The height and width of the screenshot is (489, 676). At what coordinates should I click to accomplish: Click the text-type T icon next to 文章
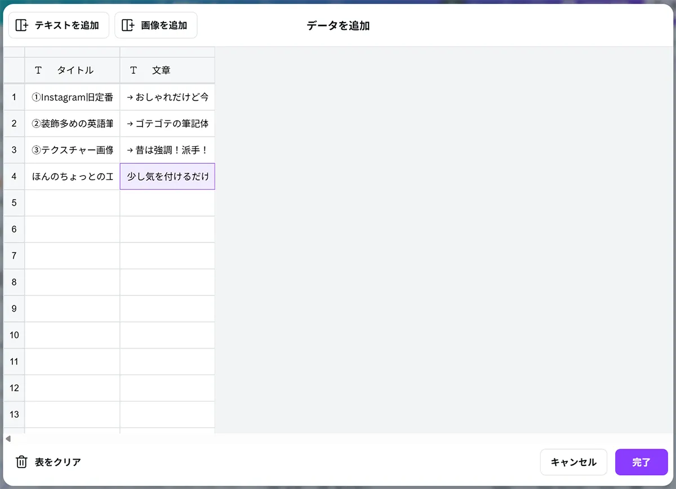tap(134, 70)
